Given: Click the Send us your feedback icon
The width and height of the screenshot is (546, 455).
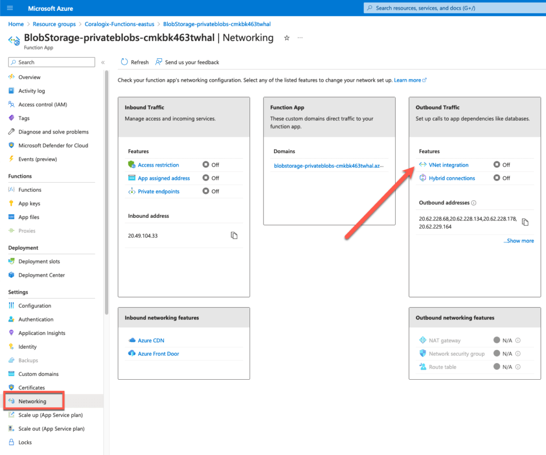Looking at the screenshot, I should click(158, 62).
